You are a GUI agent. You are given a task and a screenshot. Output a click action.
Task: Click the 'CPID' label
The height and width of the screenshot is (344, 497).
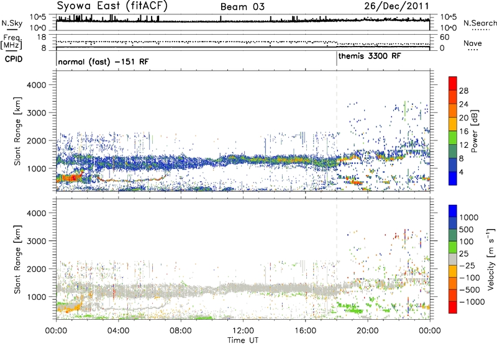coord(14,59)
